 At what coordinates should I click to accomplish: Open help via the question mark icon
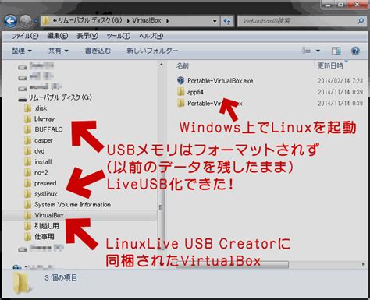point(355,51)
